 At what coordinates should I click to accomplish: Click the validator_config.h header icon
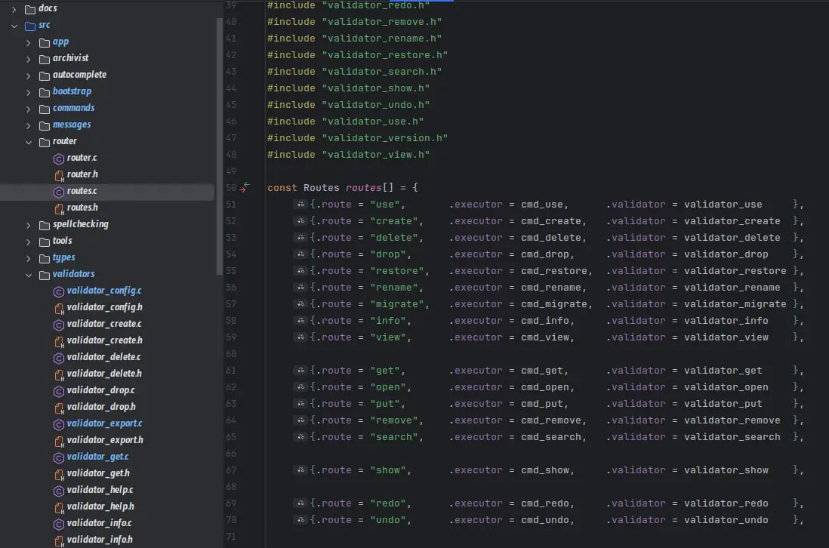click(x=59, y=307)
